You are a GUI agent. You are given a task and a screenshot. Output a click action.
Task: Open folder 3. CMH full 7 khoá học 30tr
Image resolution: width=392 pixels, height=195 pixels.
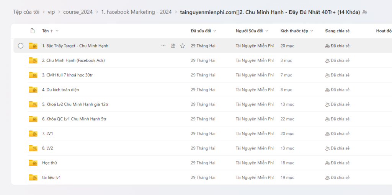pos(67,75)
